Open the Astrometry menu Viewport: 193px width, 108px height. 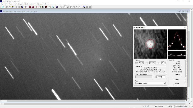pos(12,4)
